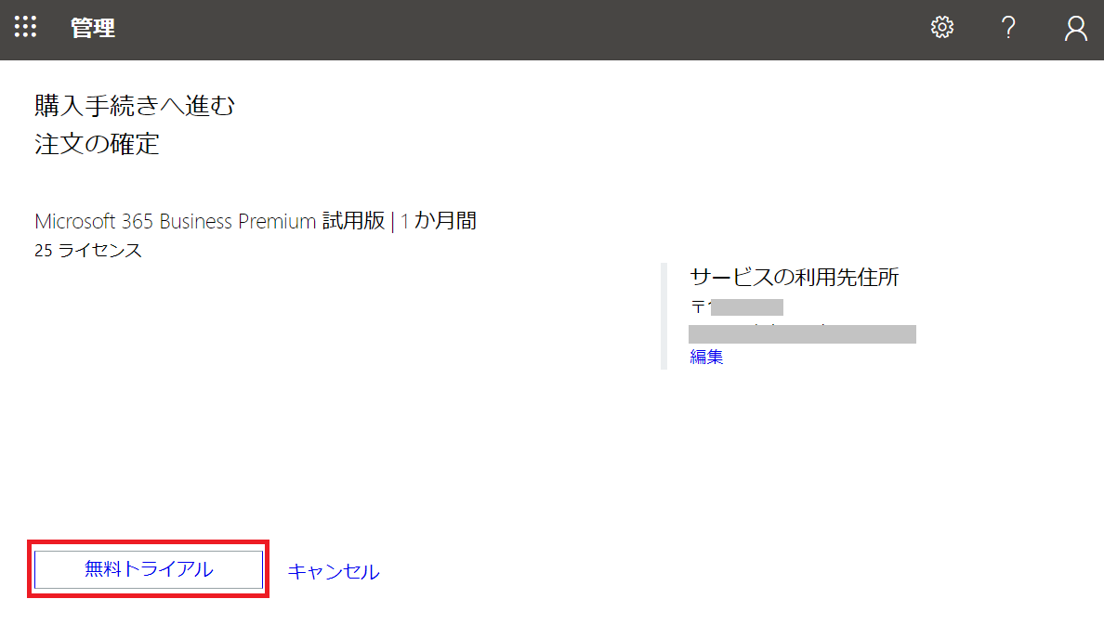Click the 購入手続きへ進む heading
This screenshot has width=1104, height=625.
(135, 106)
